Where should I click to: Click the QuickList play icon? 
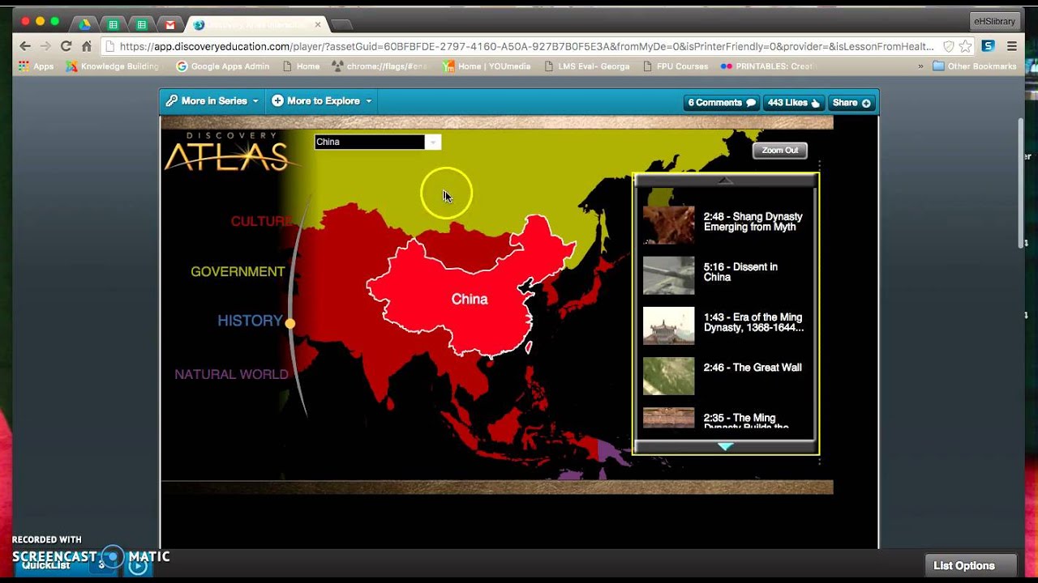[138, 565]
